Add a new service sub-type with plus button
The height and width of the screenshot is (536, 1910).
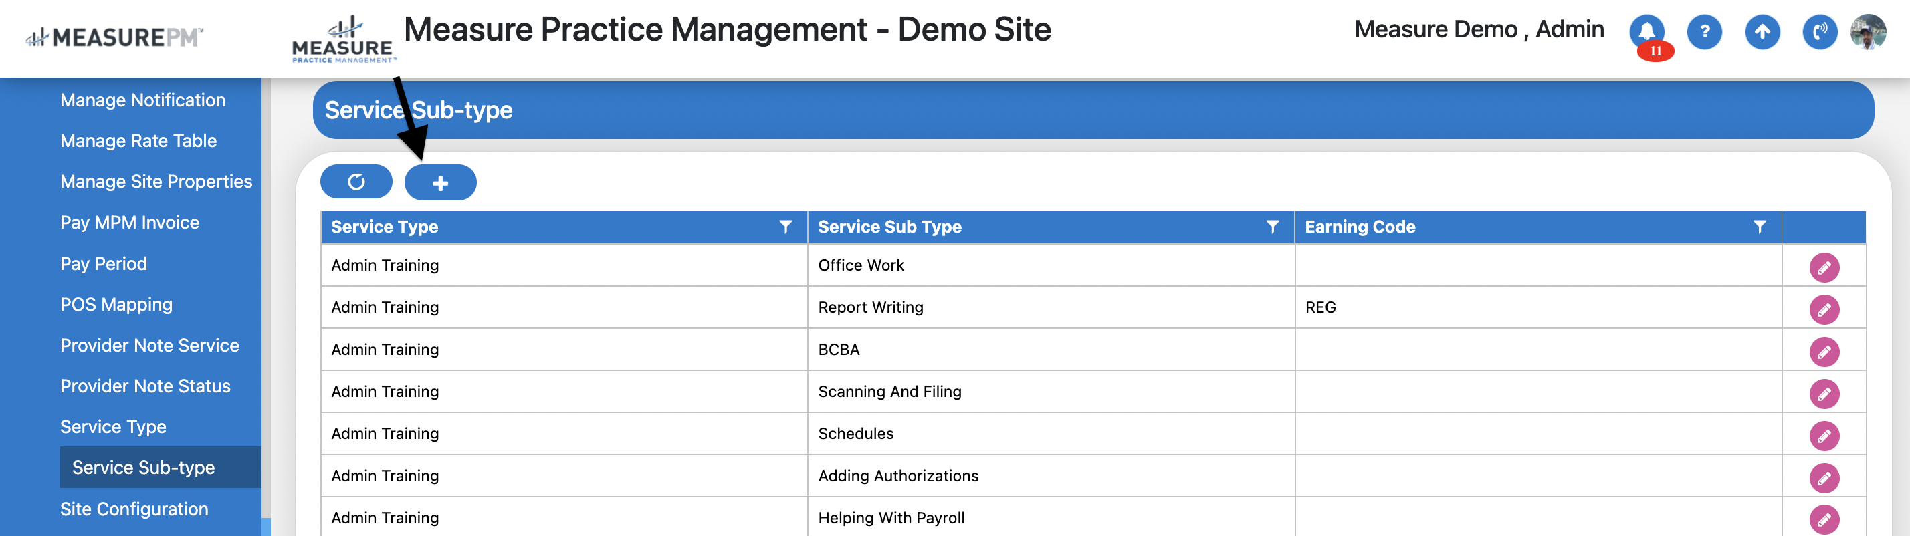pos(439,182)
